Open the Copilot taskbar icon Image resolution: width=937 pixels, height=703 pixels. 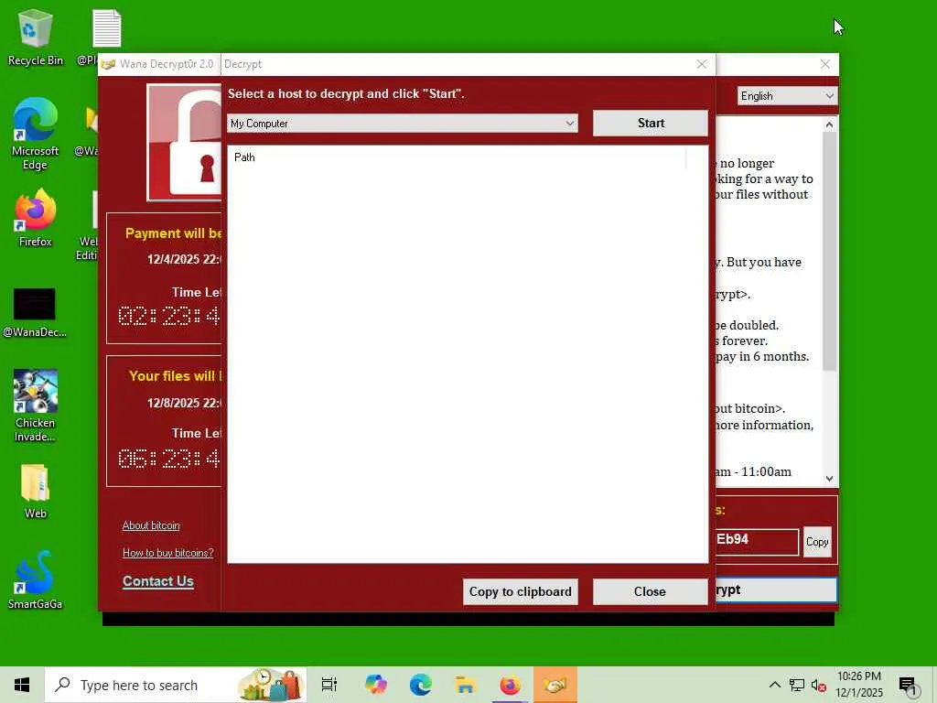(375, 685)
